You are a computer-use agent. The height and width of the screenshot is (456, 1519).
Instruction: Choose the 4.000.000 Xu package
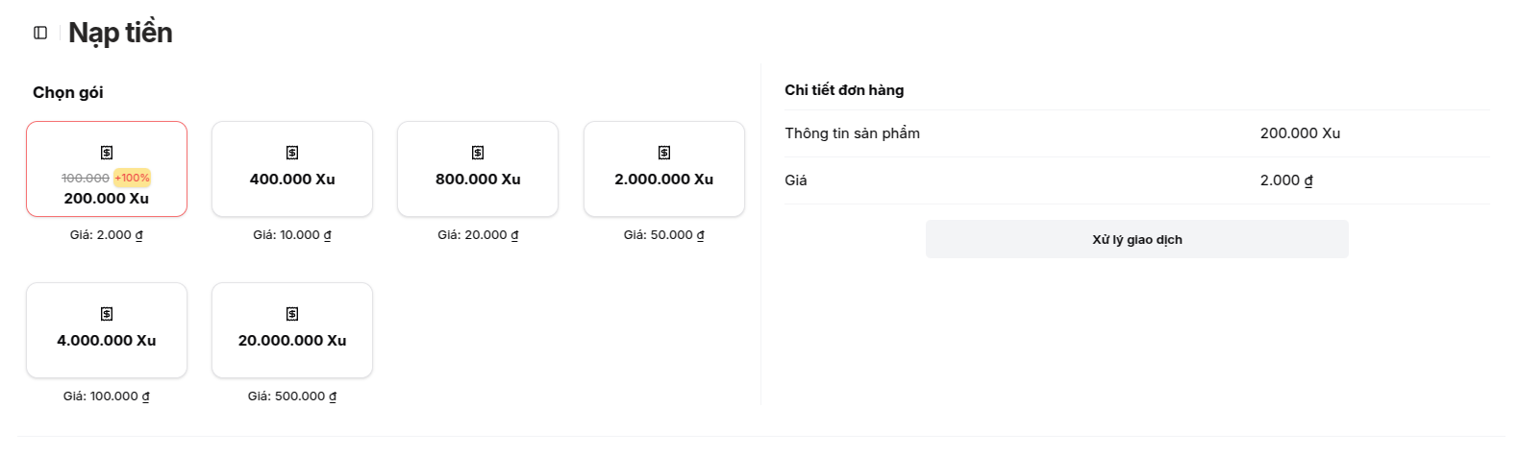pos(107,330)
